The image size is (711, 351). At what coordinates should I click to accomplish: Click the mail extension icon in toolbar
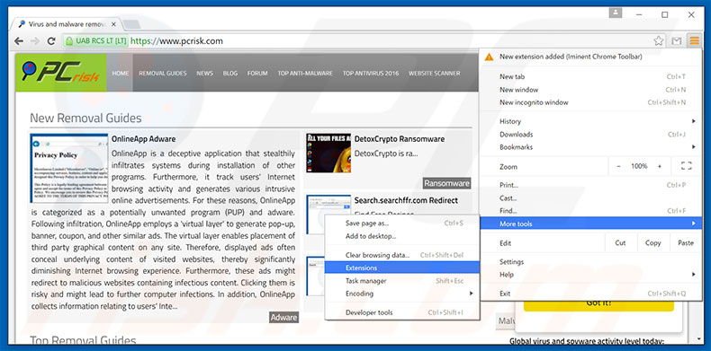[x=677, y=41]
